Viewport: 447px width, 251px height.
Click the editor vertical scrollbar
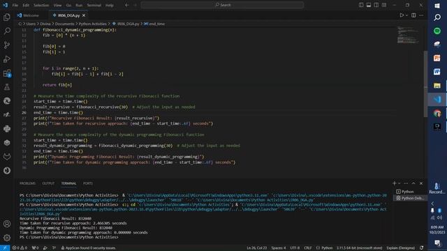click(x=425, y=84)
